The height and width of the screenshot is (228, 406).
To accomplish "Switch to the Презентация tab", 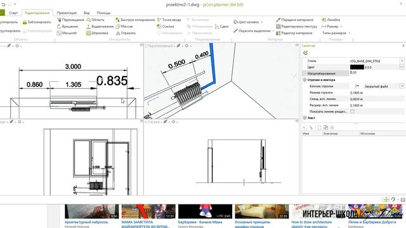I will 67,13.
